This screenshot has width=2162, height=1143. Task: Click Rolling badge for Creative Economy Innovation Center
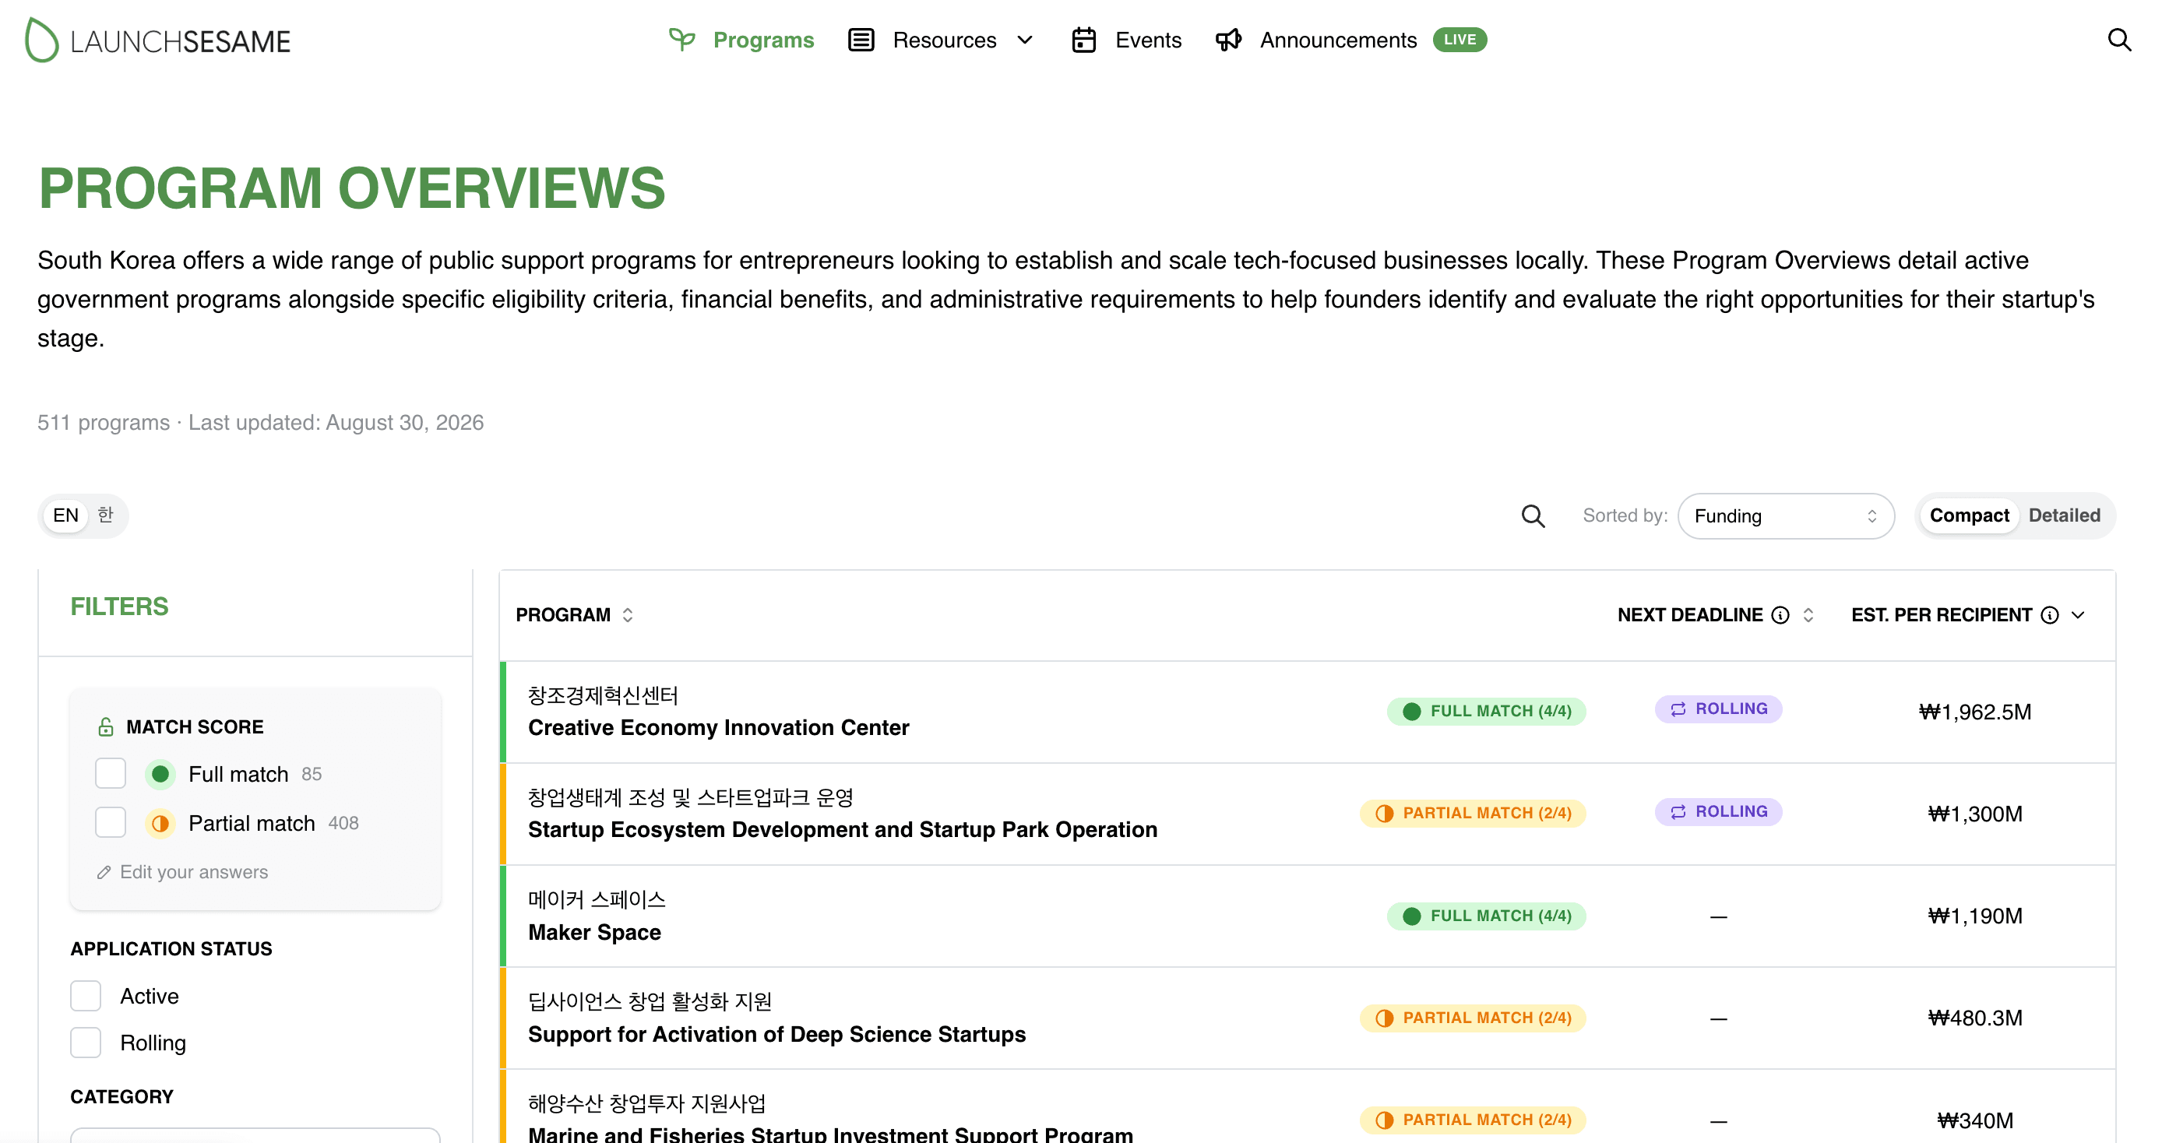tap(1717, 709)
